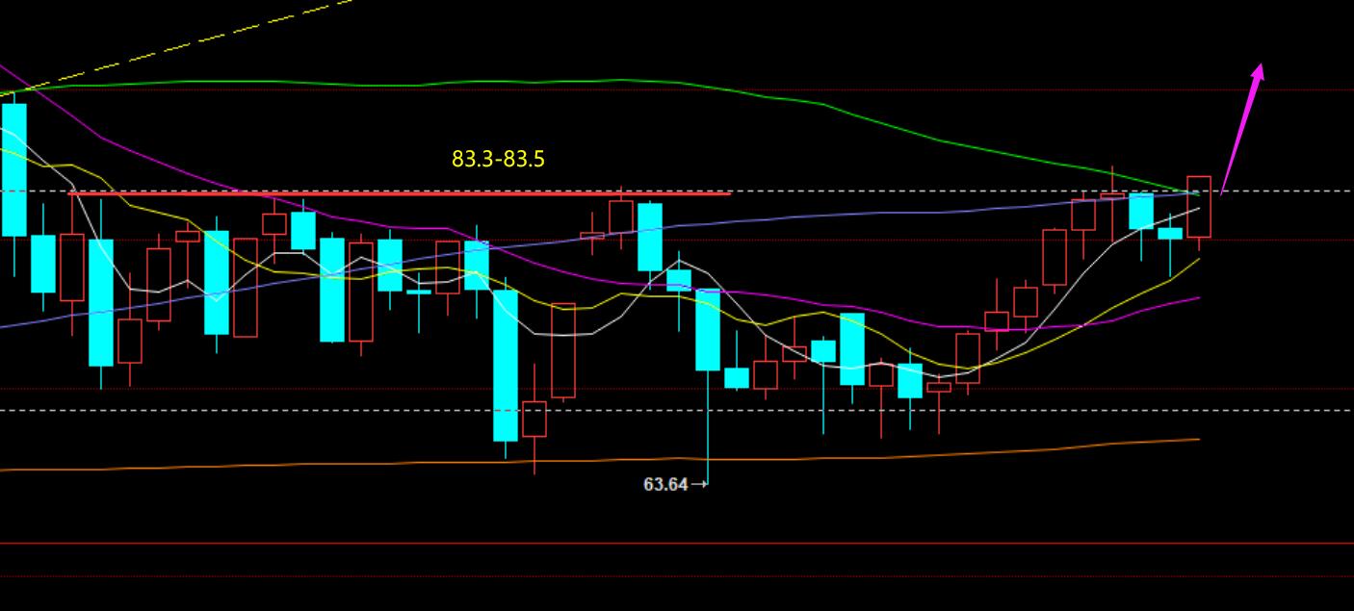
Task: Select the lower white dashed horizontal line
Action: (289, 410)
